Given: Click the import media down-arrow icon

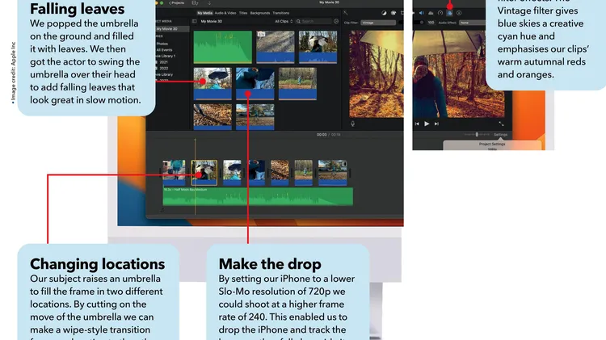Looking at the screenshot, I should click(209, 2).
